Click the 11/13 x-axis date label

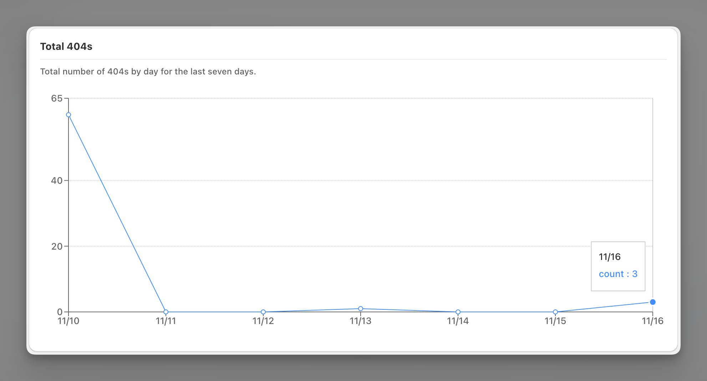(361, 321)
